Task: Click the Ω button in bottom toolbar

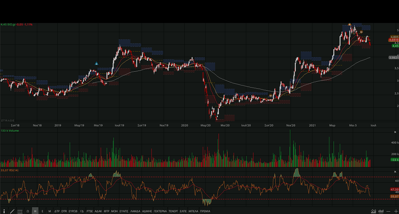Action: coord(28,211)
